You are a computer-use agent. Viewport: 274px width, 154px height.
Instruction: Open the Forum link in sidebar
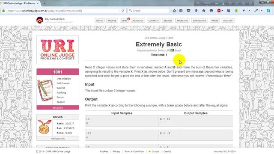coord(60,97)
